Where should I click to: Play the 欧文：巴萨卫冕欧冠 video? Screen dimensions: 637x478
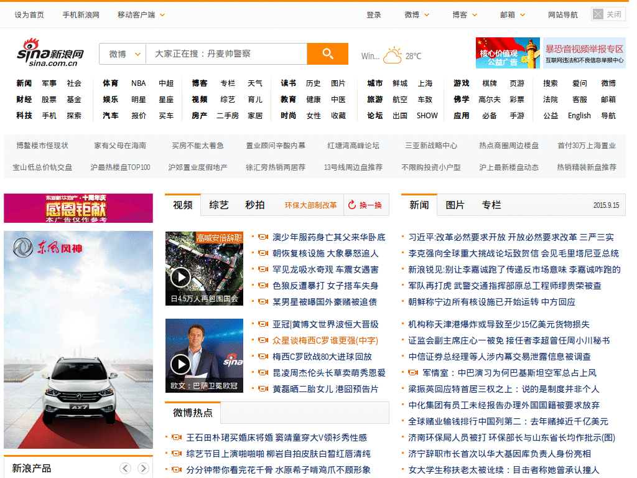(204, 355)
